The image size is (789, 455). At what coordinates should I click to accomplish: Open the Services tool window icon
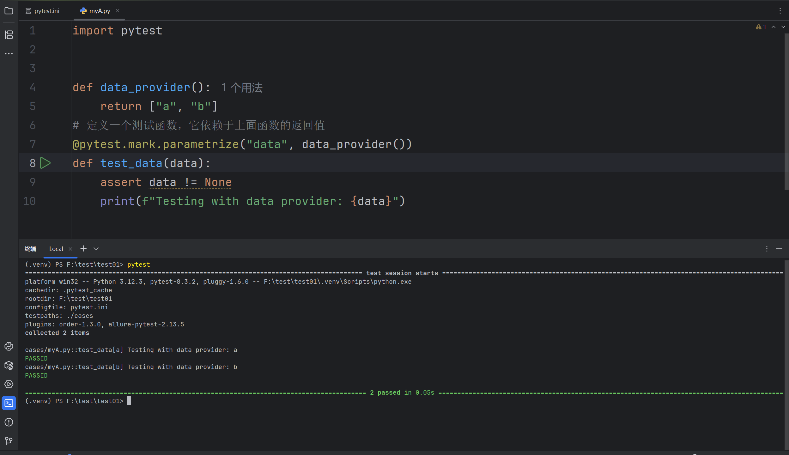(9, 384)
